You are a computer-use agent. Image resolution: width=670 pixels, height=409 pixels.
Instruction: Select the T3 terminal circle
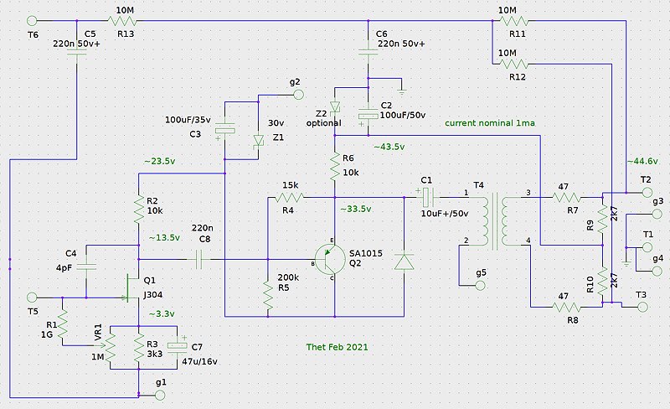(x=641, y=308)
